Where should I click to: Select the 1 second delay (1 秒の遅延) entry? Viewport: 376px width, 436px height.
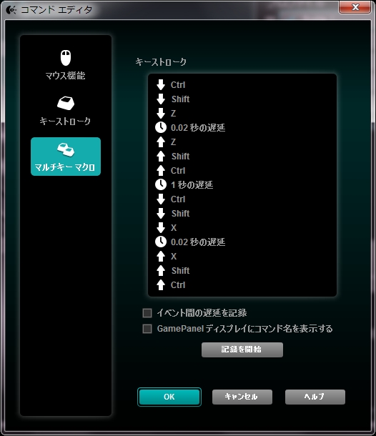pyautogui.click(x=184, y=185)
